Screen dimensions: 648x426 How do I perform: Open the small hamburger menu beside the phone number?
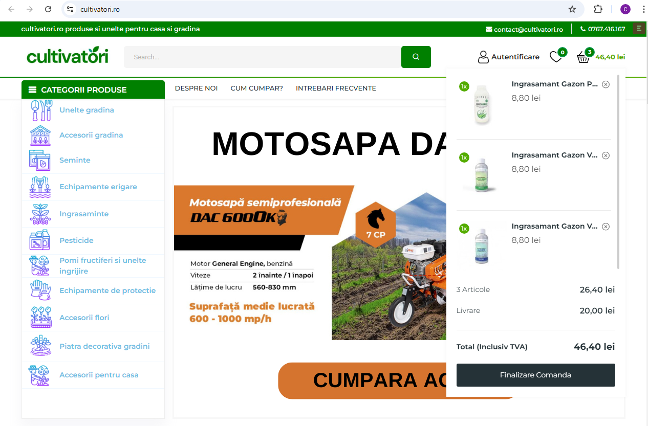click(638, 29)
